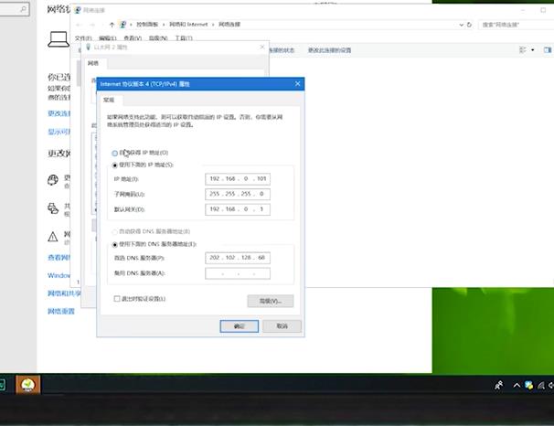This screenshot has width=554, height=426.
Task: Click the laptop icon in Settings network page
Action: click(x=59, y=39)
